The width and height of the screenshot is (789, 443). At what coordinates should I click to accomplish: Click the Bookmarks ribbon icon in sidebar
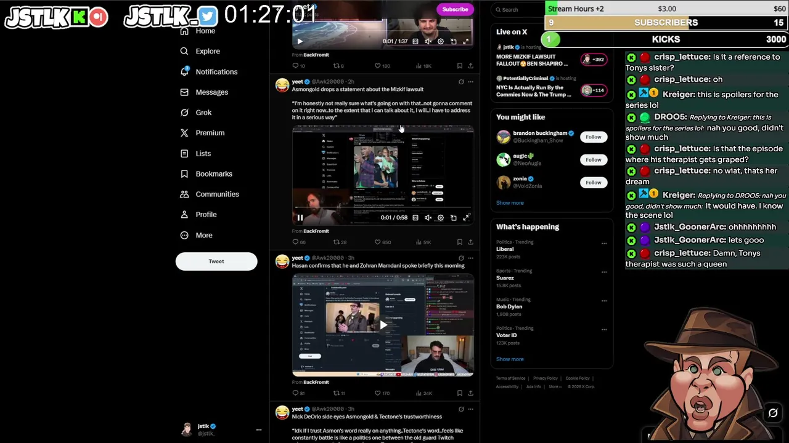coord(184,174)
